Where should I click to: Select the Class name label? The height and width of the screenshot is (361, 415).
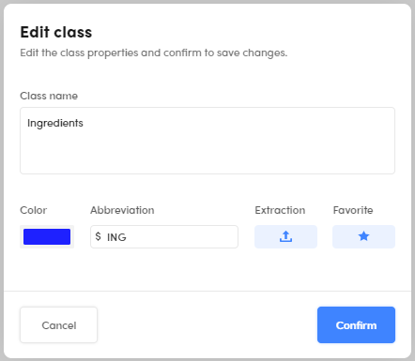pyautogui.click(x=49, y=96)
